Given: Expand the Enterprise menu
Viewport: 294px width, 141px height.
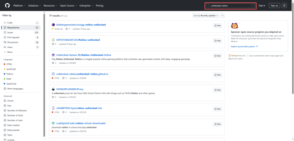Looking at the screenshot, I should pos(86,5).
